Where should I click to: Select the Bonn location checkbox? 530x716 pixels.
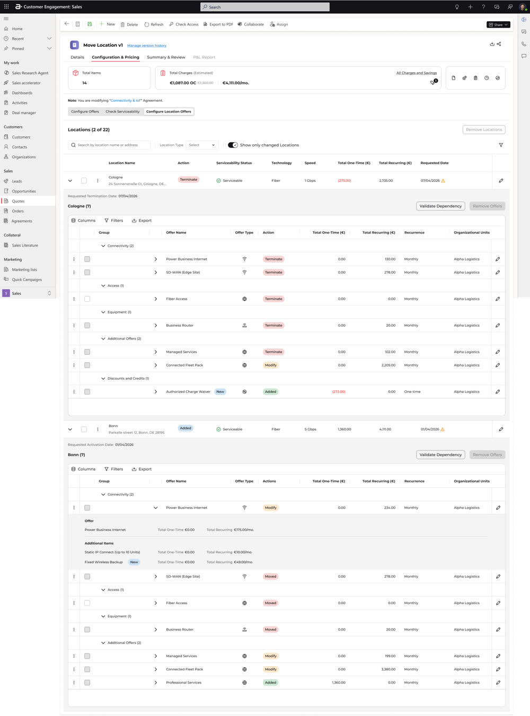coord(84,430)
